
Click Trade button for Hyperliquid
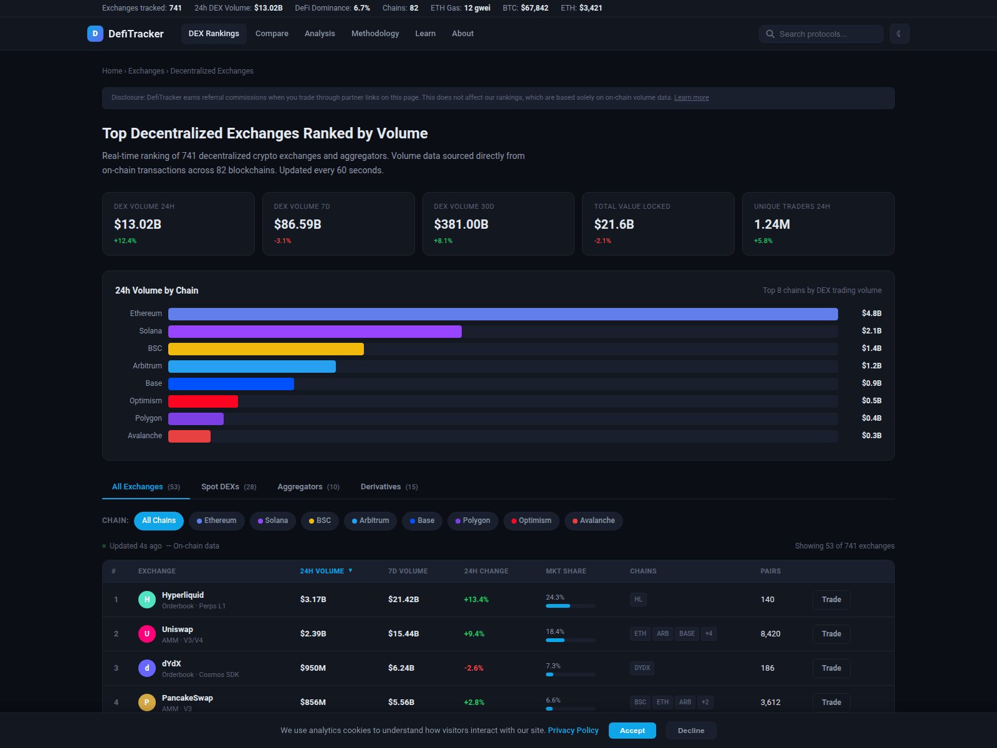pos(831,600)
